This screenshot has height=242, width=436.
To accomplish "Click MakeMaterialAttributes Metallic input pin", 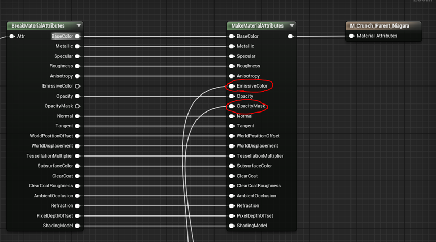I will tap(232, 46).
